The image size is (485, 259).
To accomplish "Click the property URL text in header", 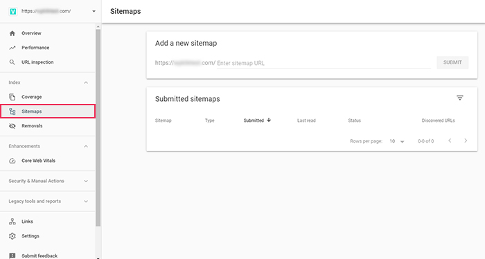I will coord(46,11).
